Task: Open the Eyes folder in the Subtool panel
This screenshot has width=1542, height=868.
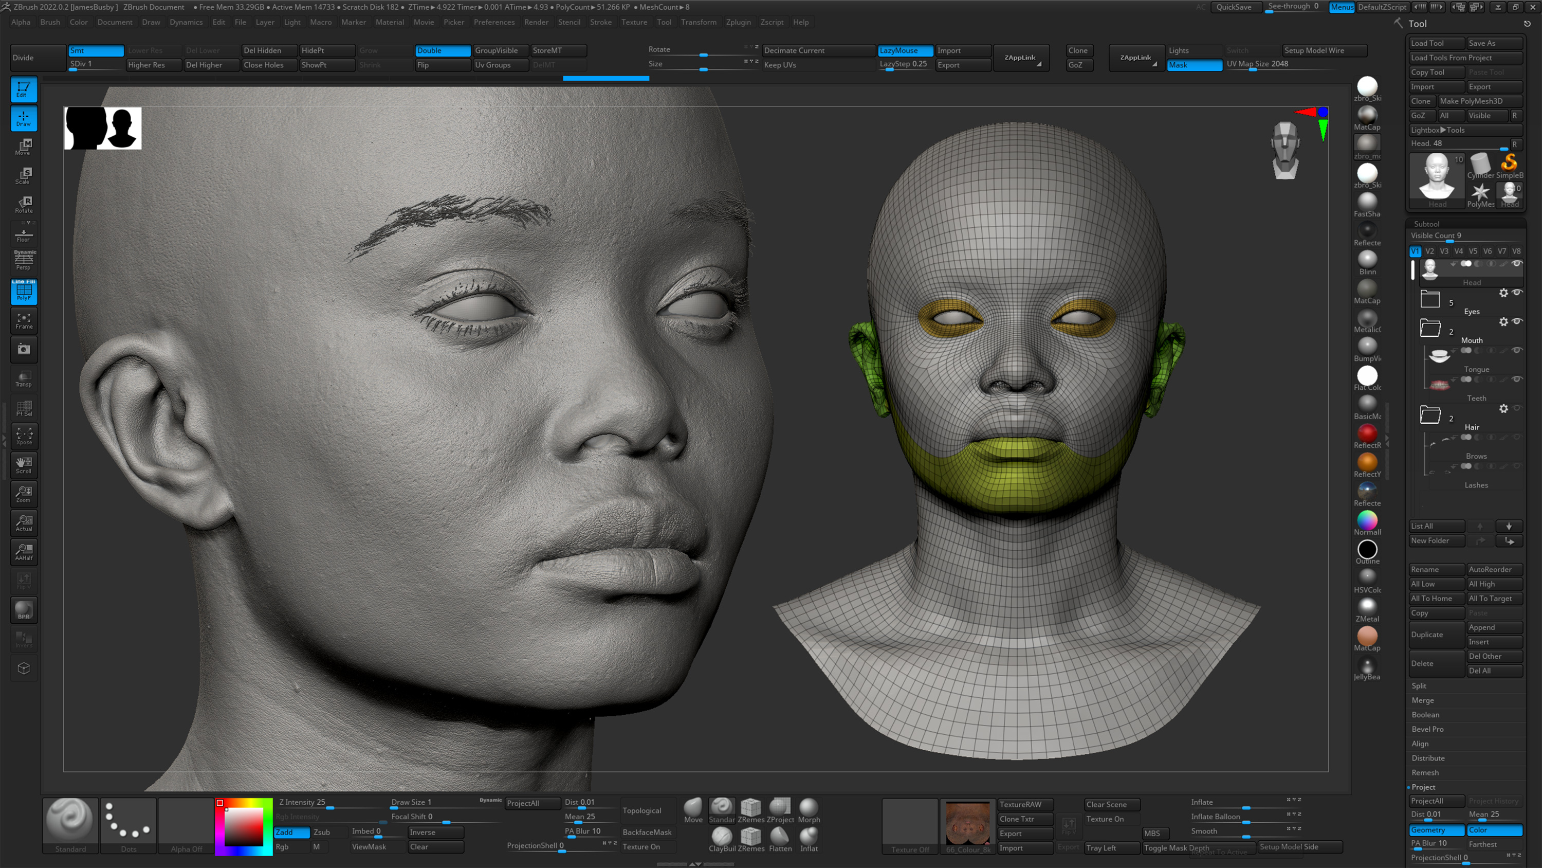Action: pos(1430,298)
